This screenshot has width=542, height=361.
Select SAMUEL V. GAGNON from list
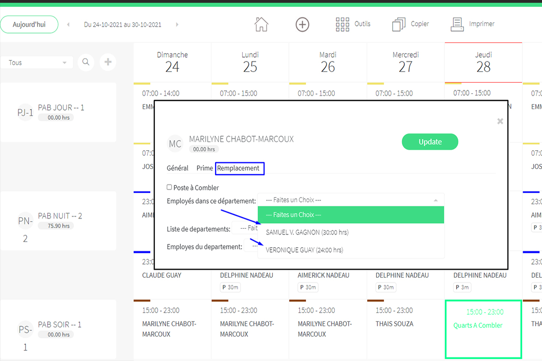click(351, 233)
